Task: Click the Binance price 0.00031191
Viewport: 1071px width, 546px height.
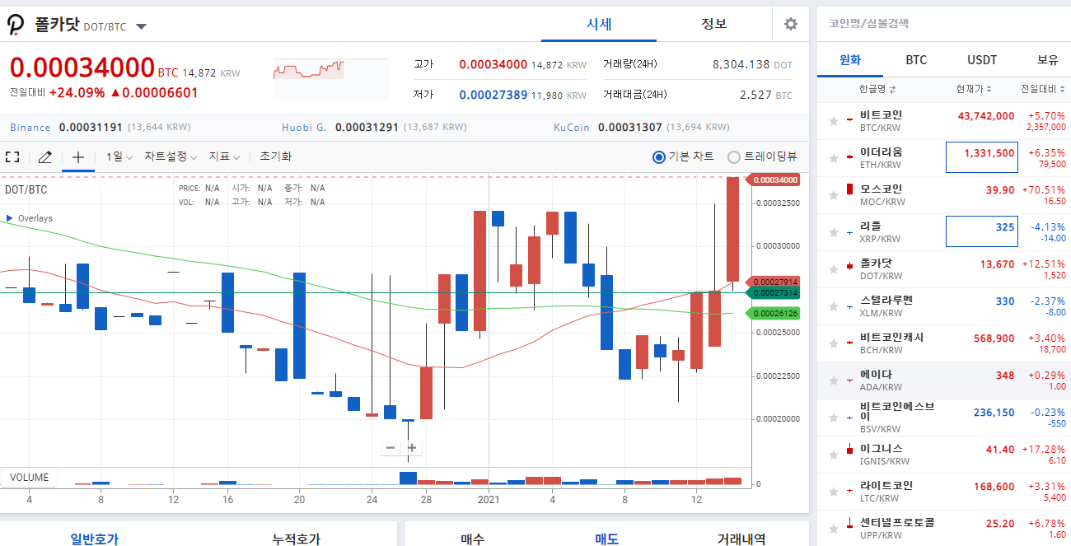Action: tap(90, 128)
